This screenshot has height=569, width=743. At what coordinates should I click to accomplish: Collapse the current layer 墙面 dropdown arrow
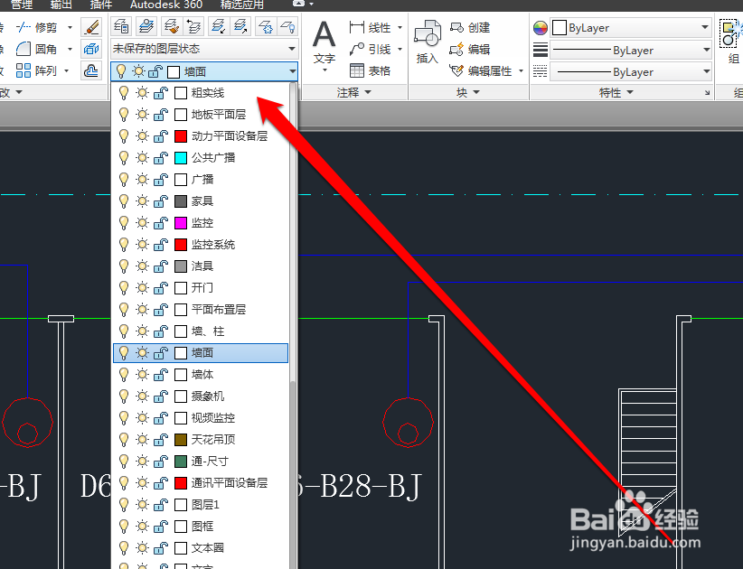point(292,71)
